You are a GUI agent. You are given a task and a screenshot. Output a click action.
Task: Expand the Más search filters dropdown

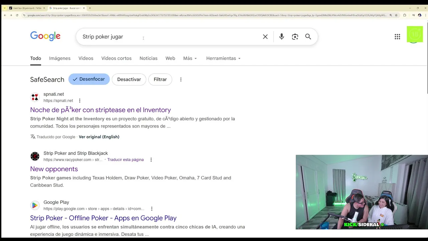click(x=190, y=58)
